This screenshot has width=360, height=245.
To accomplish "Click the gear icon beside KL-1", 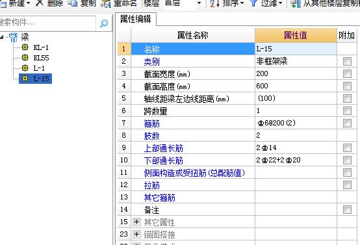I will [x=25, y=47].
